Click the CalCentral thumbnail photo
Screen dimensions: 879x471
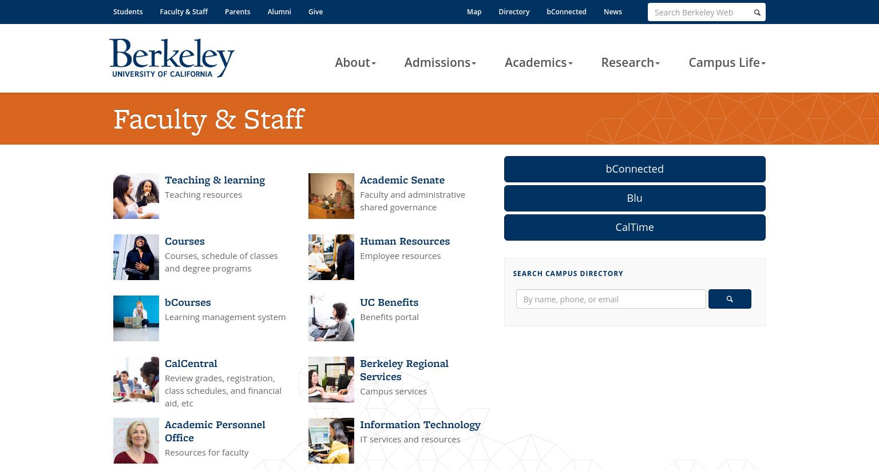pos(136,380)
